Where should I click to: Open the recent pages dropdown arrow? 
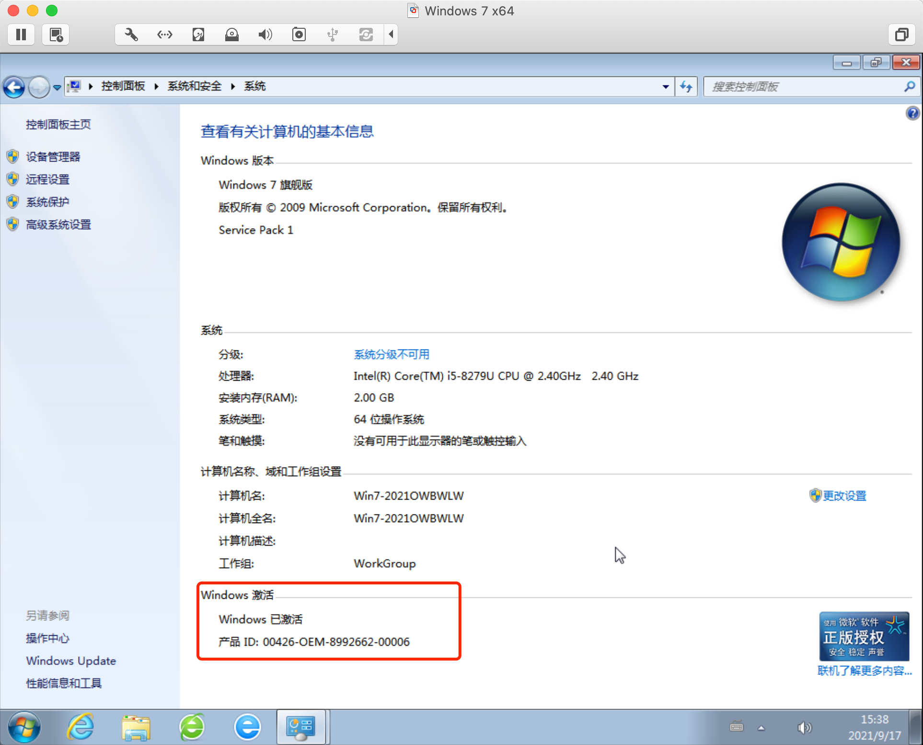click(x=57, y=87)
